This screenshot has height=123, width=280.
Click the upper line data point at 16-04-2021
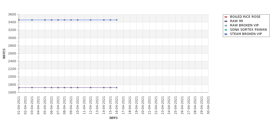coord(117,20)
